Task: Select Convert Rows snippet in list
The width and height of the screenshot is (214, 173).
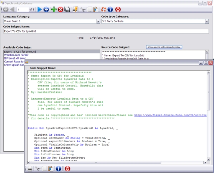Action: [x=14, y=61]
